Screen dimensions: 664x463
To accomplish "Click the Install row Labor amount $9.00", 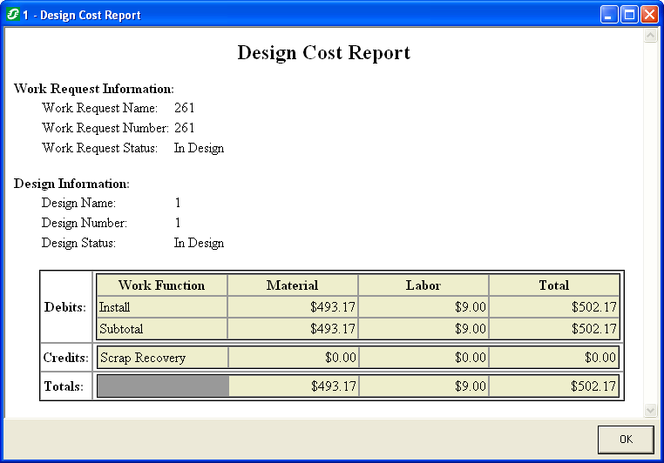I will [423, 307].
